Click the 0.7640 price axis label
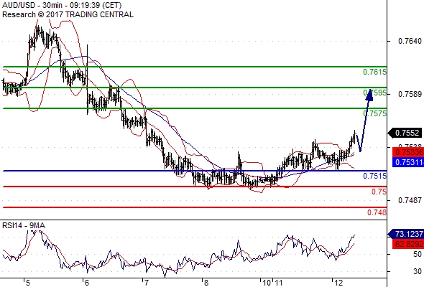424x287 pixels. click(x=410, y=41)
